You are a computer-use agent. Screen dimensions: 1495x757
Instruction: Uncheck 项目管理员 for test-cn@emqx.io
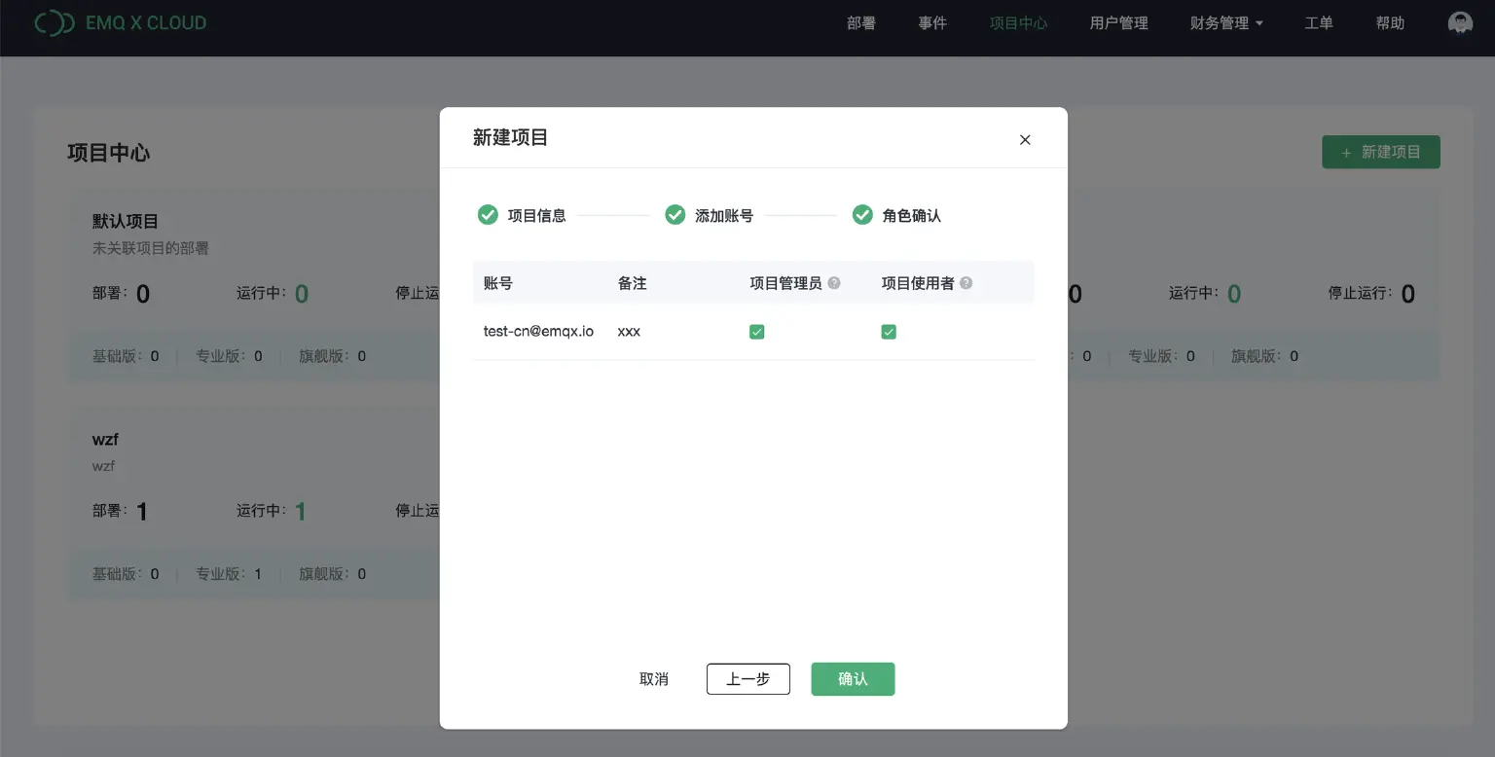pyautogui.click(x=757, y=331)
